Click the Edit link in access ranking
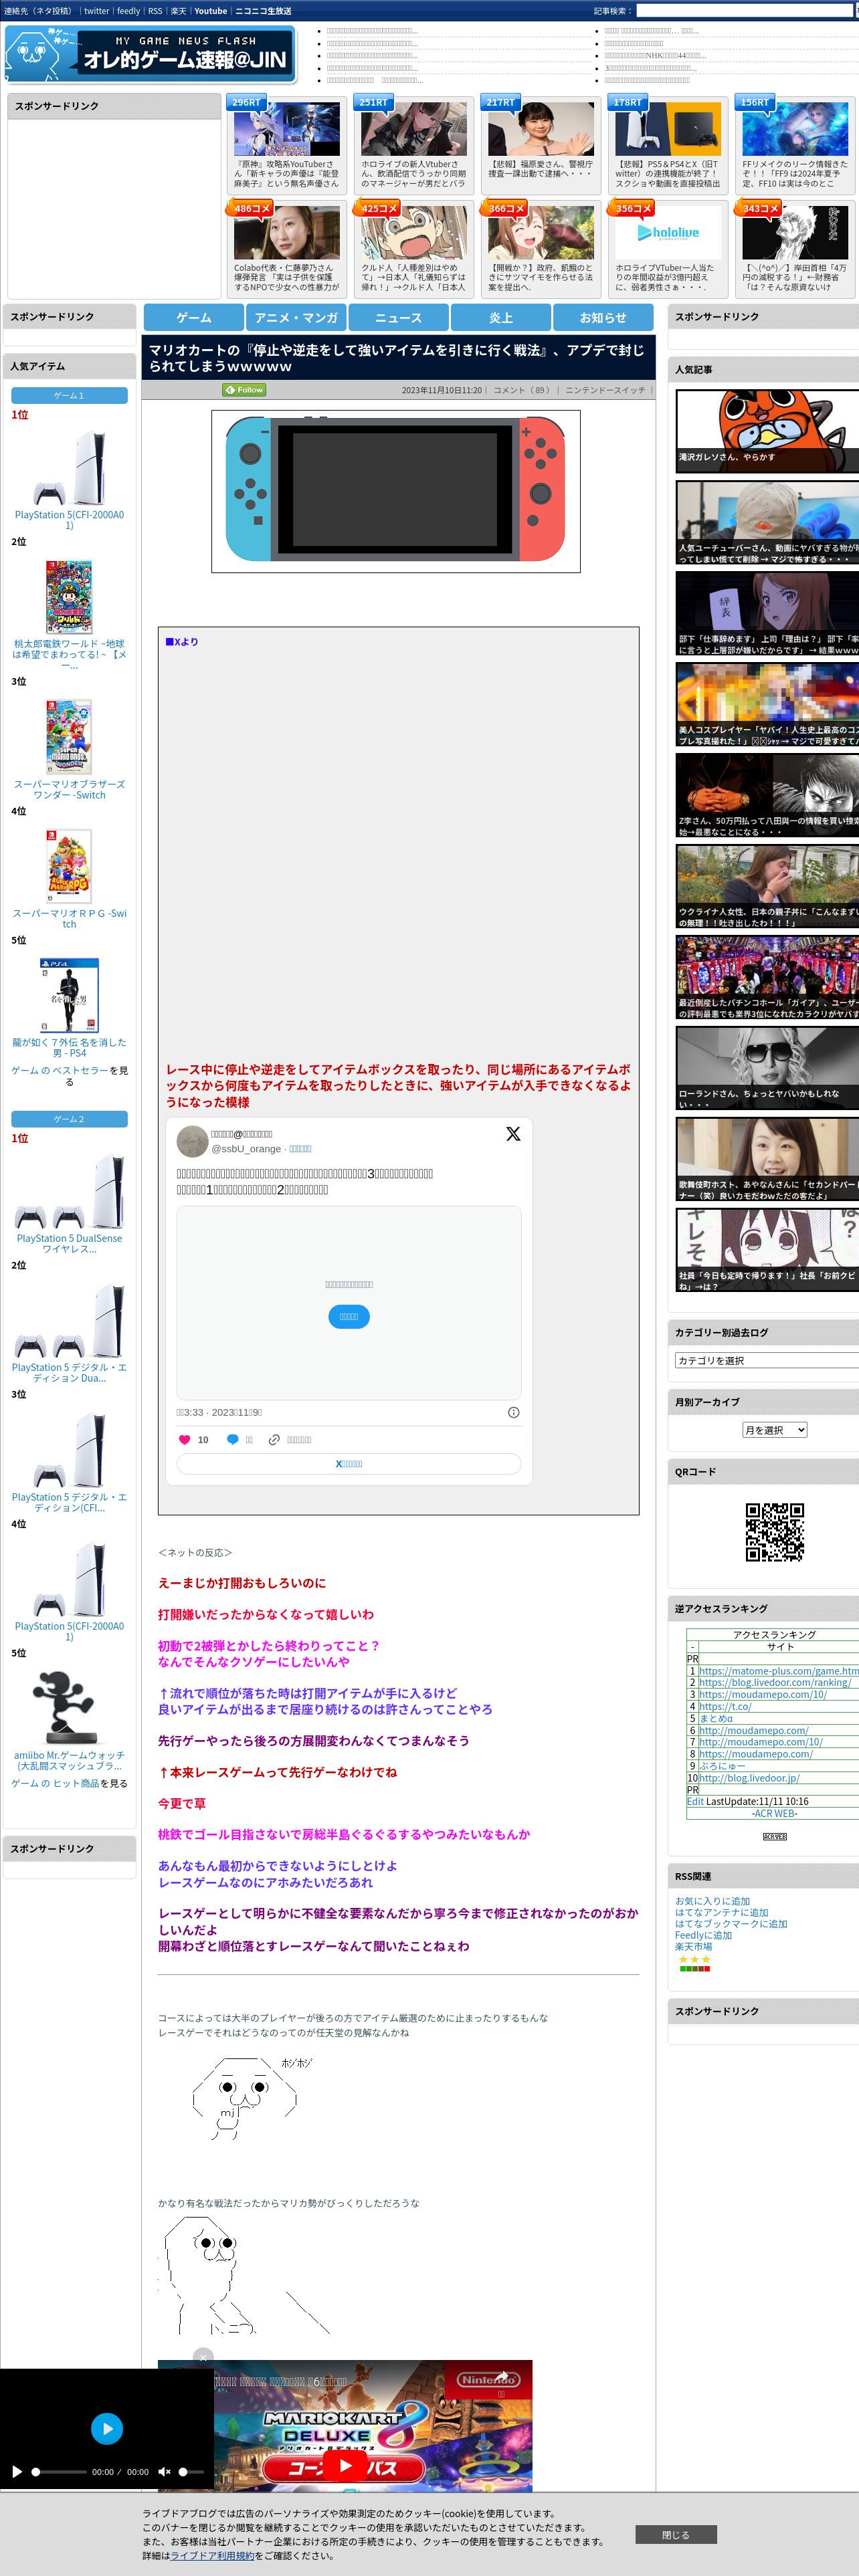This screenshot has height=2576, width=859. pyautogui.click(x=695, y=1801)
